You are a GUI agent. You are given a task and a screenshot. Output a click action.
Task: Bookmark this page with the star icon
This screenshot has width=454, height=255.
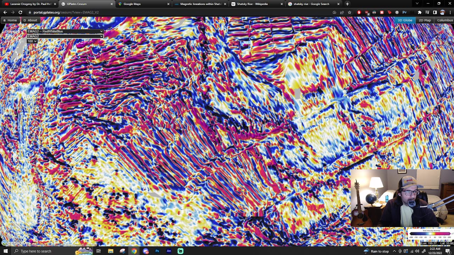349,12
